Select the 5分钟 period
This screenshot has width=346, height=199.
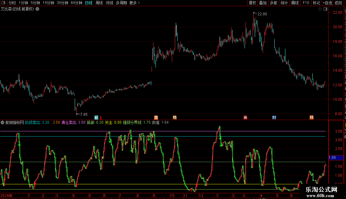(x=35, y=3)
